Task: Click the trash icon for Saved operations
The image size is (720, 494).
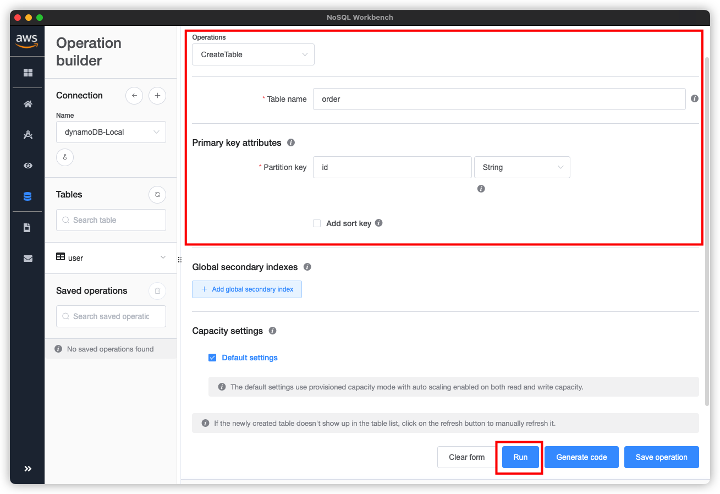Action: pyautogui.click(x=157, y=290)
